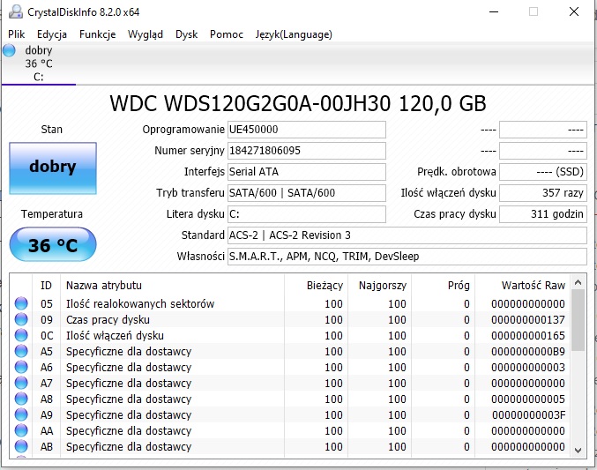
Task: Open the Funkcje menu
Action: coord(98,34)
